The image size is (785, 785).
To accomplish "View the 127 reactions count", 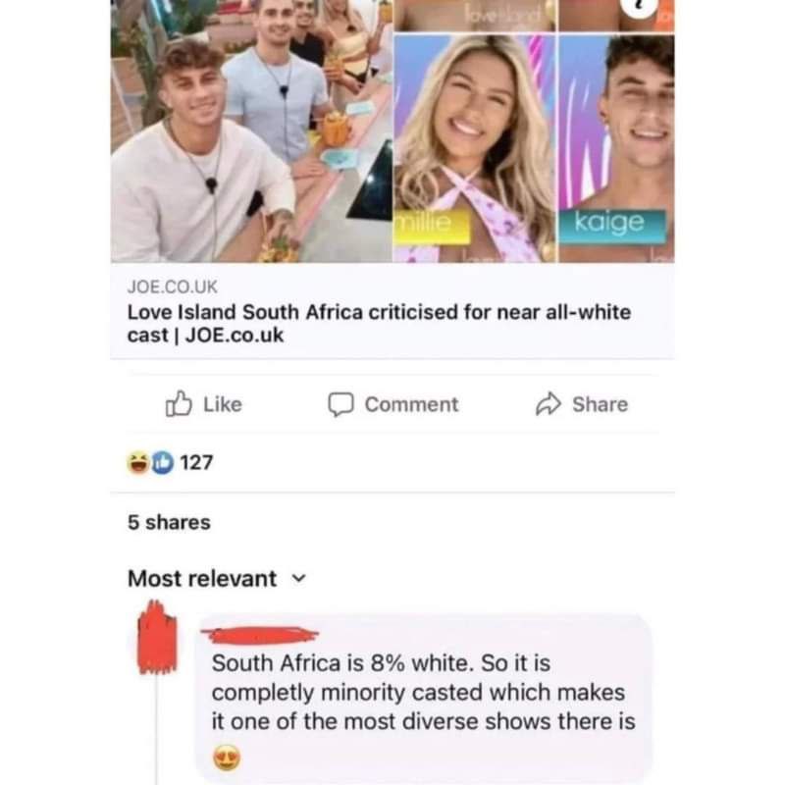I will [197, 462].
